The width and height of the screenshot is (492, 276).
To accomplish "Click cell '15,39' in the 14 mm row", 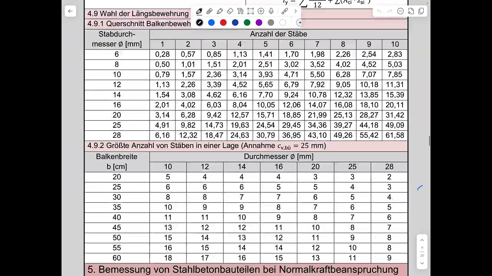I will (x=395, y=95).
